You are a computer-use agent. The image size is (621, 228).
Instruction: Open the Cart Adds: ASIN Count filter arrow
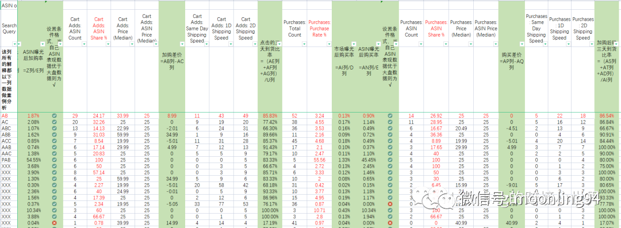tap(84, 44)
